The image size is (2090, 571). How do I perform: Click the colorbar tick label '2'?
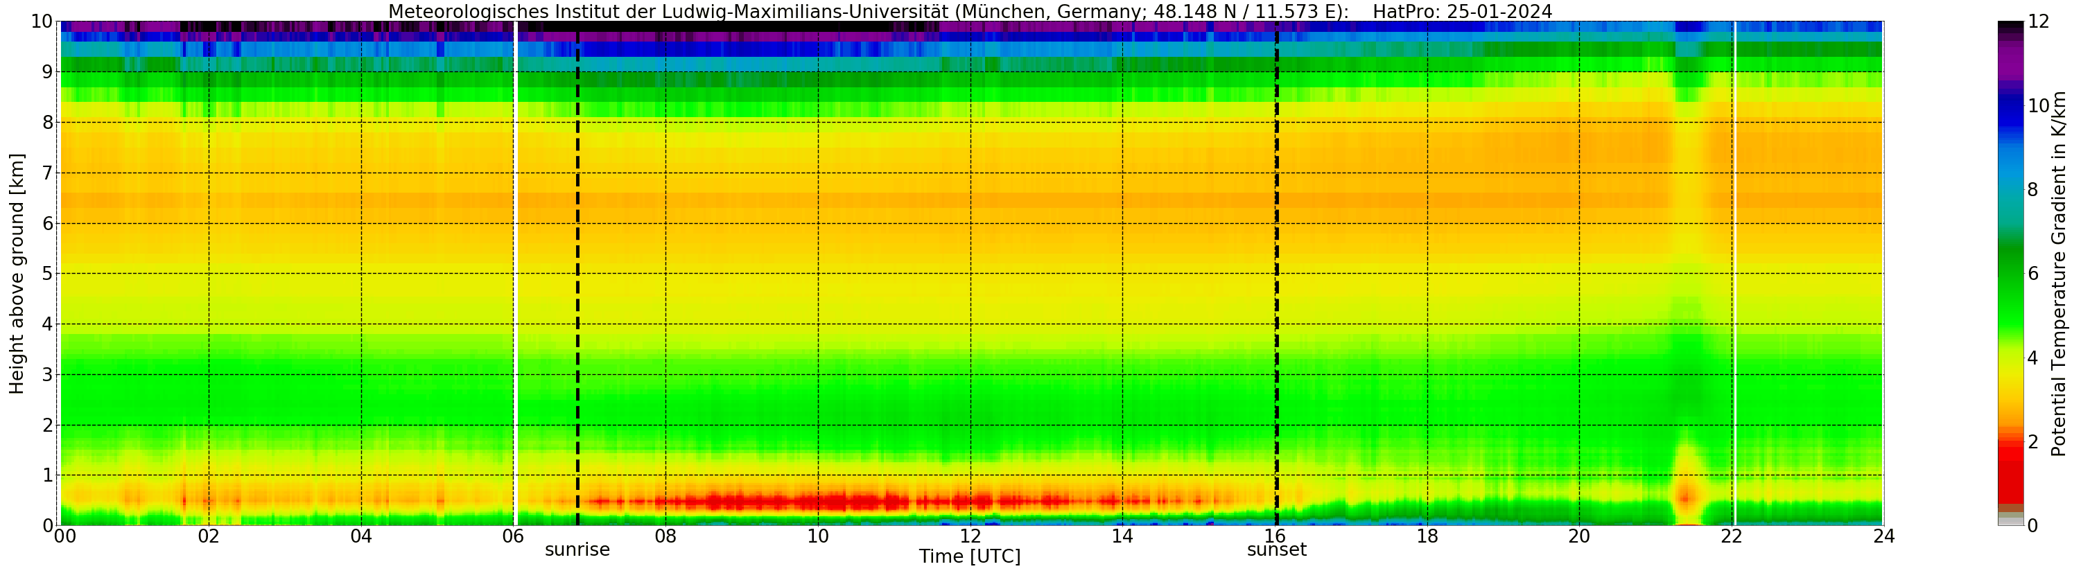coord(2032,441)
